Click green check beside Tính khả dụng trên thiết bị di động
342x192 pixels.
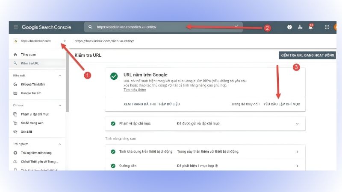[x=113, y=151]
